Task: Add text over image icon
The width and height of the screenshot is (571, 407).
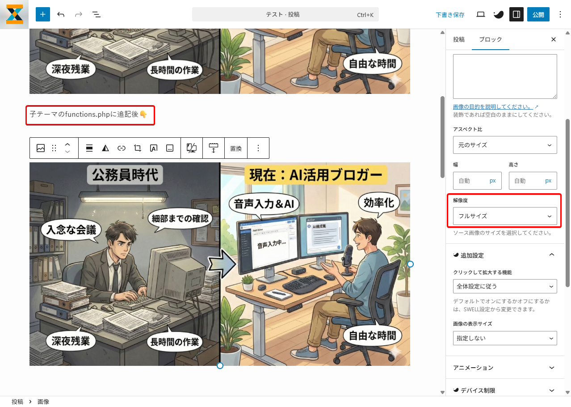Action: point(153,148)
